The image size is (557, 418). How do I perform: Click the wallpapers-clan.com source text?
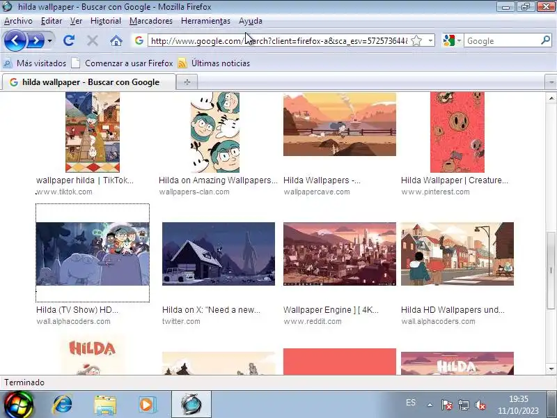[x=194, y=192]
